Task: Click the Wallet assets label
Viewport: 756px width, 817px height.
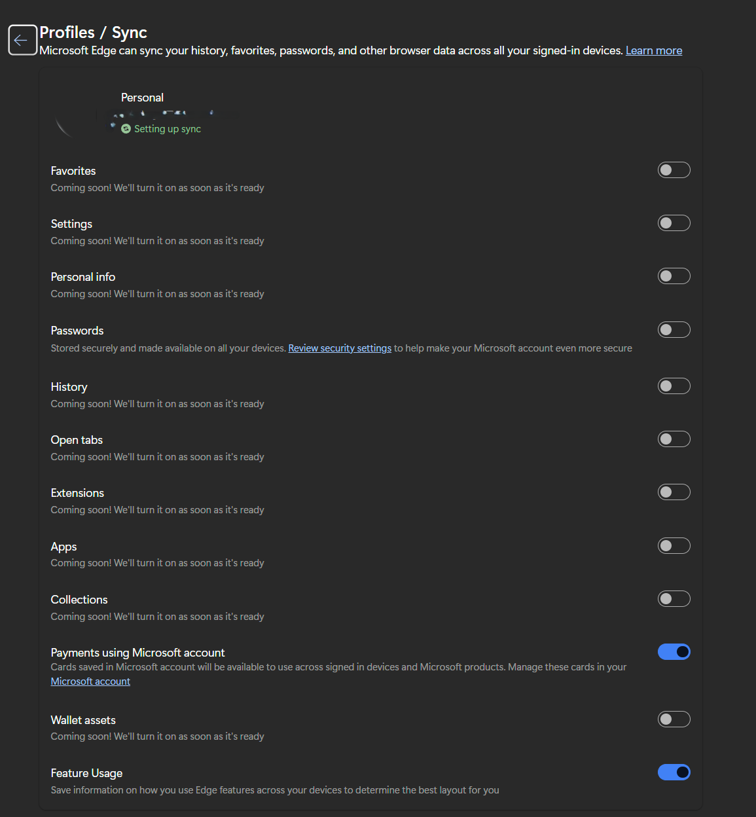Action: point(83,720)
